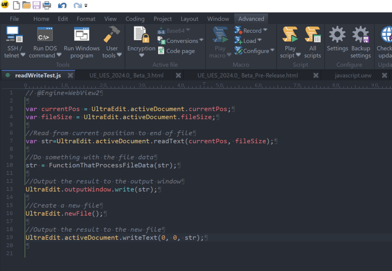Click the Configure macro icon
This screenshot has height=271, width=392.
point(238,50)
